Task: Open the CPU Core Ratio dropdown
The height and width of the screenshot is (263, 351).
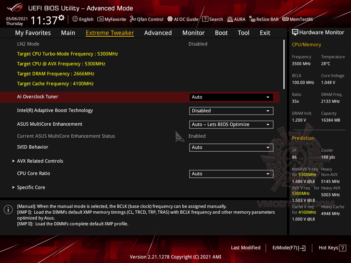Action: click(x=231, y=174)
